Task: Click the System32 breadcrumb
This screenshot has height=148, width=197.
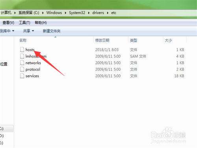Action: (77, 13)
